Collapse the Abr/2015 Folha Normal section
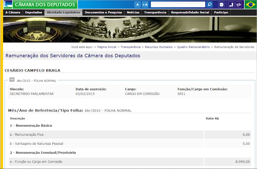The width and height of the screenshot is (257, 169). click(x=12, y=80)
